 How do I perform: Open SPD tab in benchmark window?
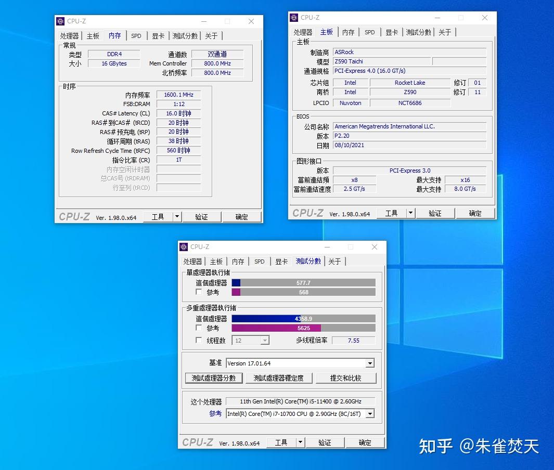(x=260, y=262)
